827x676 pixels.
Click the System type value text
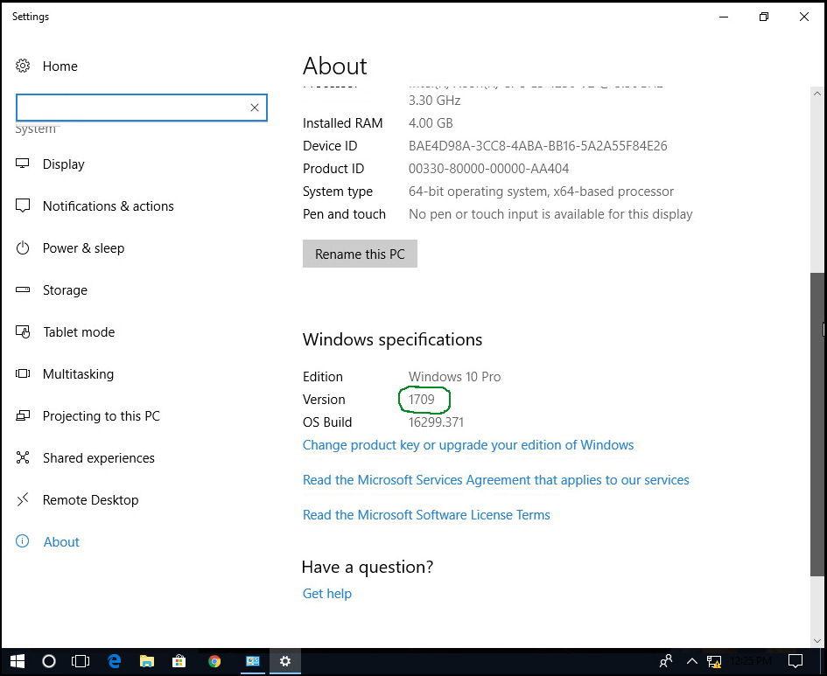541,192
